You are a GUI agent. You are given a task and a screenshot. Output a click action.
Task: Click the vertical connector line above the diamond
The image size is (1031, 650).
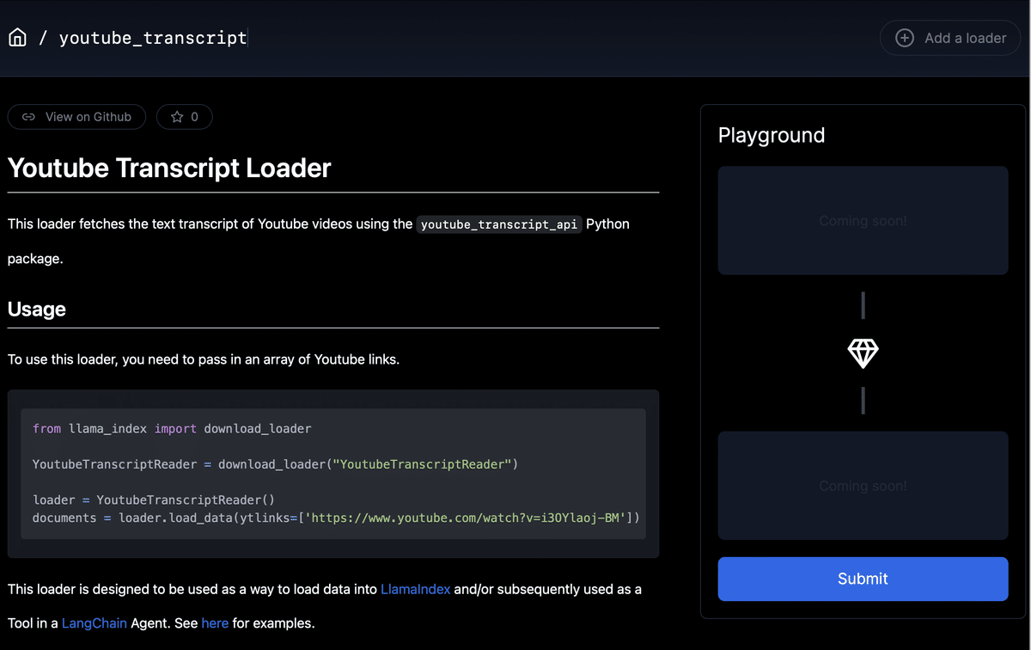click(x=863, y=305)
